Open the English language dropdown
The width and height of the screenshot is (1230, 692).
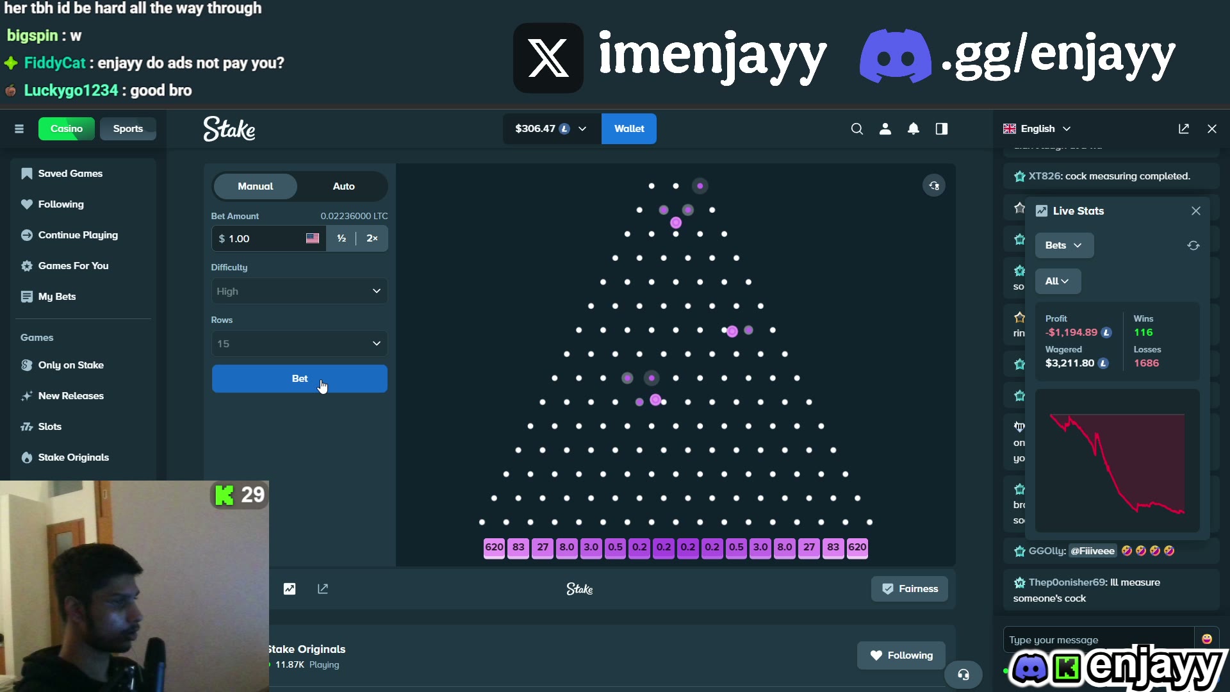pyautogui.click(x=1037, y=129)
